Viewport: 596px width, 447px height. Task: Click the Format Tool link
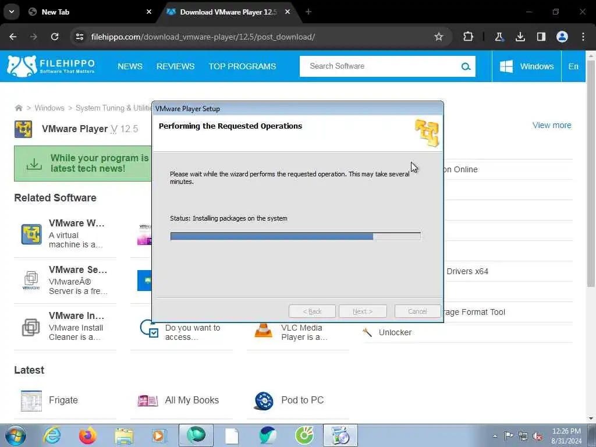[475, 312]
